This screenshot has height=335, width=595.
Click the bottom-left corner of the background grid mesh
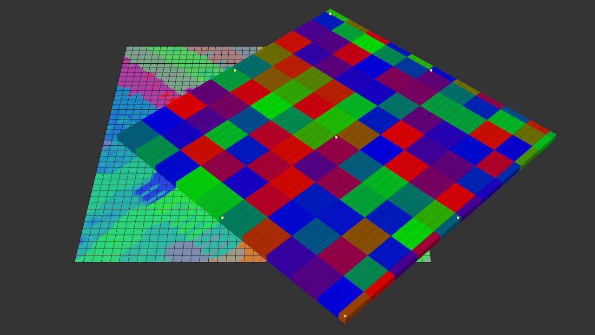pos(75,261)
